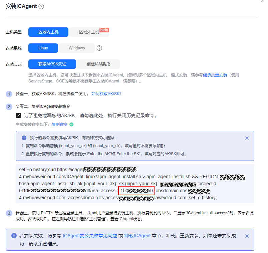Click the green copy success check icon

click(71, 124)
